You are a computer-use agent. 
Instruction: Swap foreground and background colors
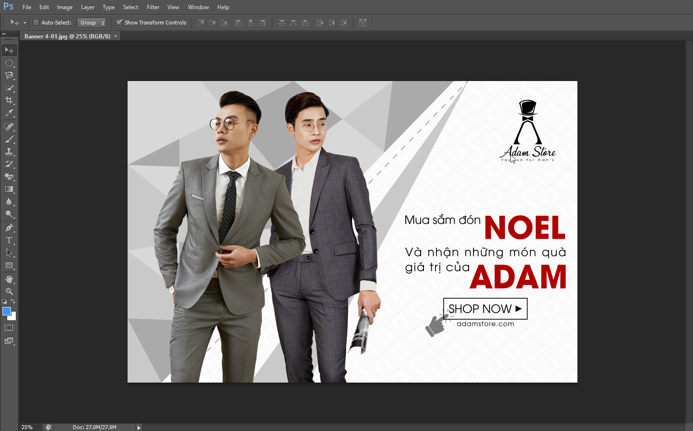[13, 302]
